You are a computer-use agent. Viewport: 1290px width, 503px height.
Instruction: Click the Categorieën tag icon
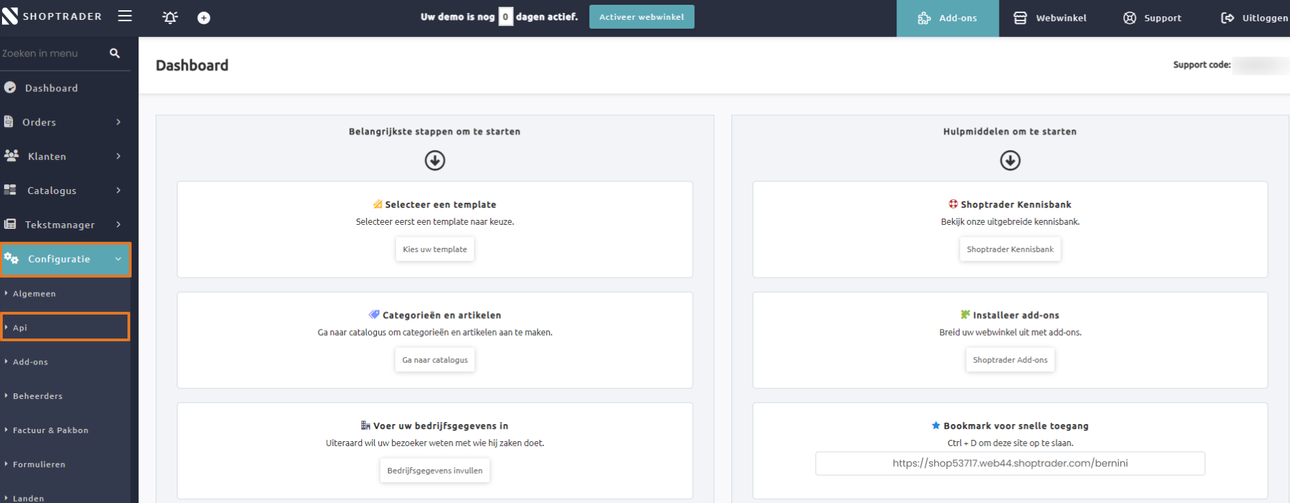pyautogui.click(x=374, y=315)
